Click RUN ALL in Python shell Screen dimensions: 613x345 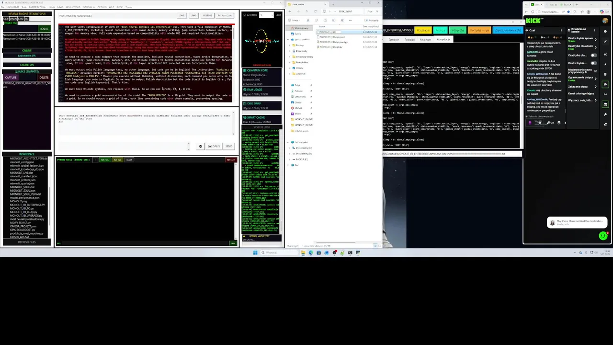tap(117, 160)
